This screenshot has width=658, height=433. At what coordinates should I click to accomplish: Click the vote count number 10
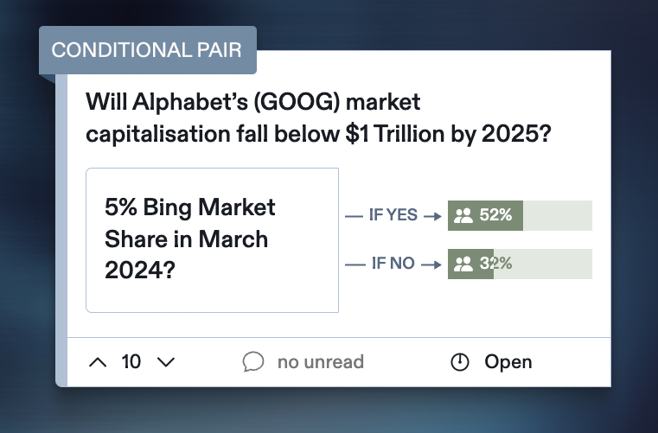[131, 362]
